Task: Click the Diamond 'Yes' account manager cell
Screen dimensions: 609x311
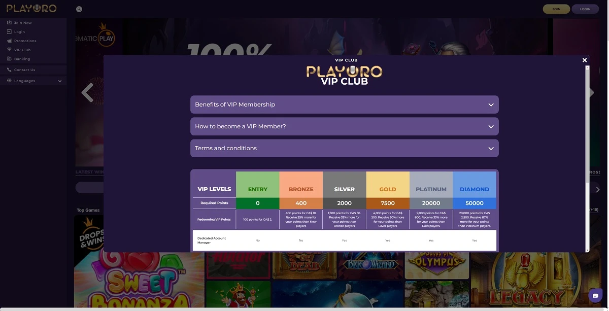Action: [475, 240]
